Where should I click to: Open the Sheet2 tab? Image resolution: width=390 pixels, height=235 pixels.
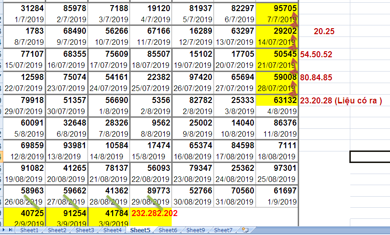pyautogui.click(x=57, y=230)
